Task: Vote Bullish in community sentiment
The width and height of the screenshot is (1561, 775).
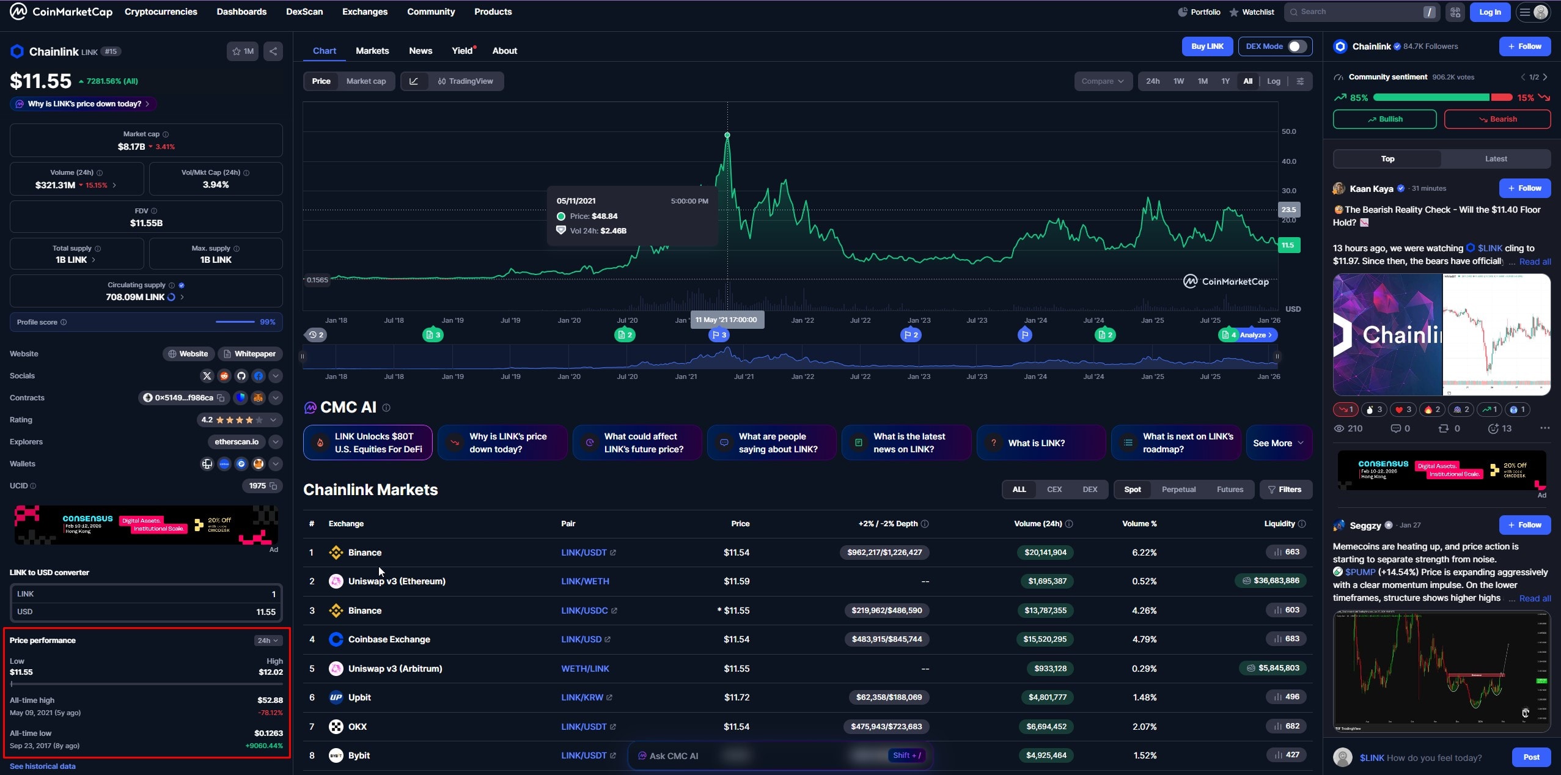Action: pos(1384,119)
